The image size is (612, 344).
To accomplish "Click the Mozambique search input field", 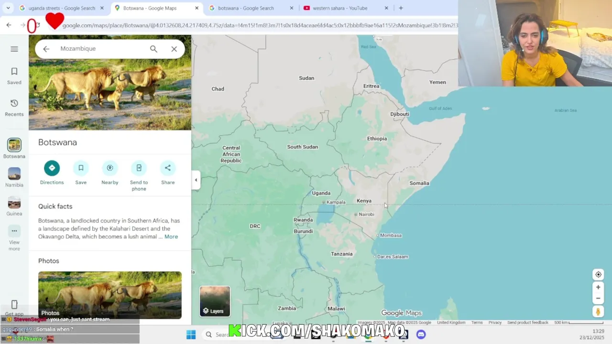I will [x=100, y=49].
